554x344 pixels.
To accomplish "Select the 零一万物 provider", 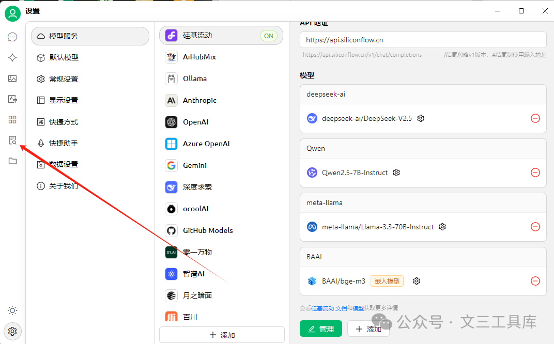I will point(221,252).
